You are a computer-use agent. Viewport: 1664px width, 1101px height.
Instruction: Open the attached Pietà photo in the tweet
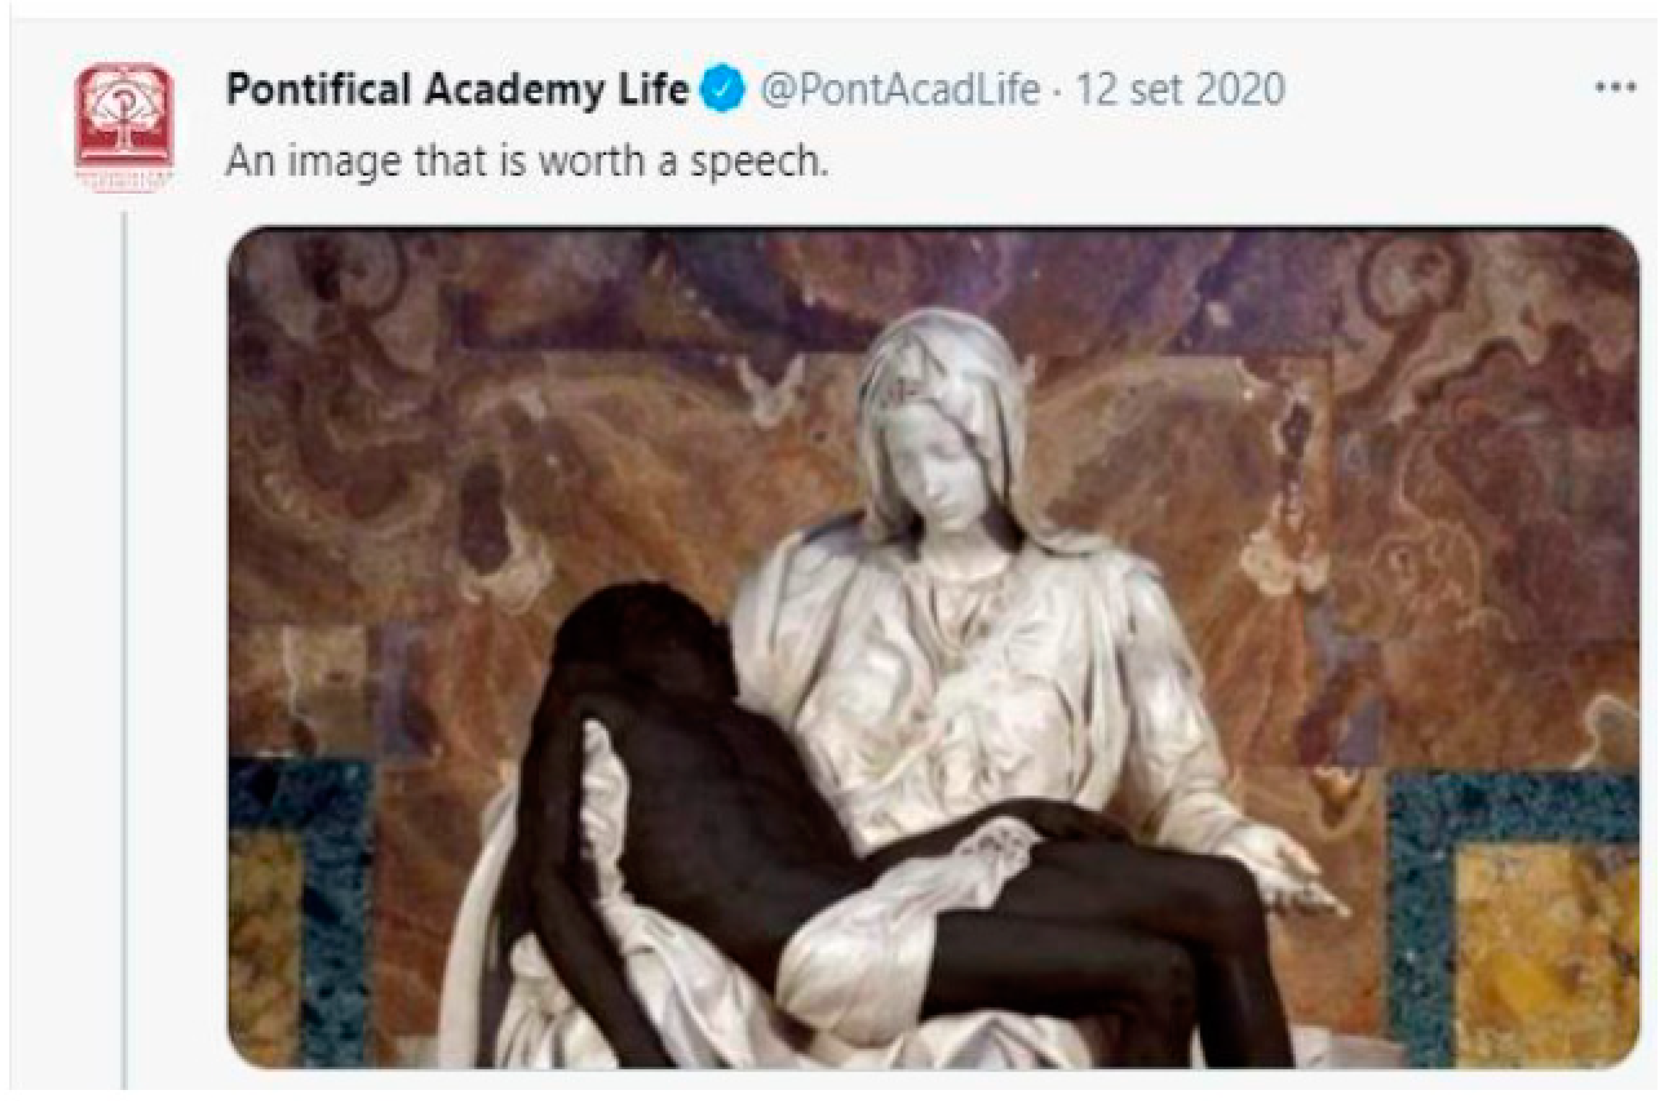point(934,647)
